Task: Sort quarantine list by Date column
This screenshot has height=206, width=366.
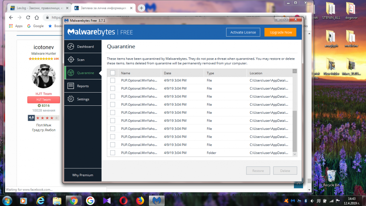Action: 182,73
